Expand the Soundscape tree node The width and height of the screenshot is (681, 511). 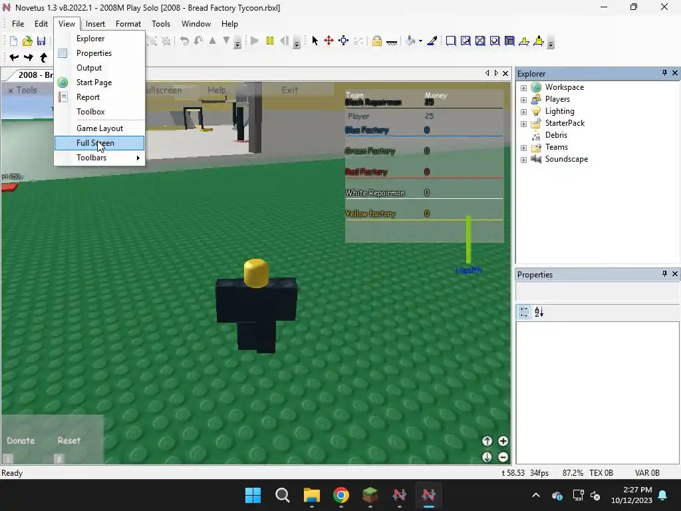[524, 160]
